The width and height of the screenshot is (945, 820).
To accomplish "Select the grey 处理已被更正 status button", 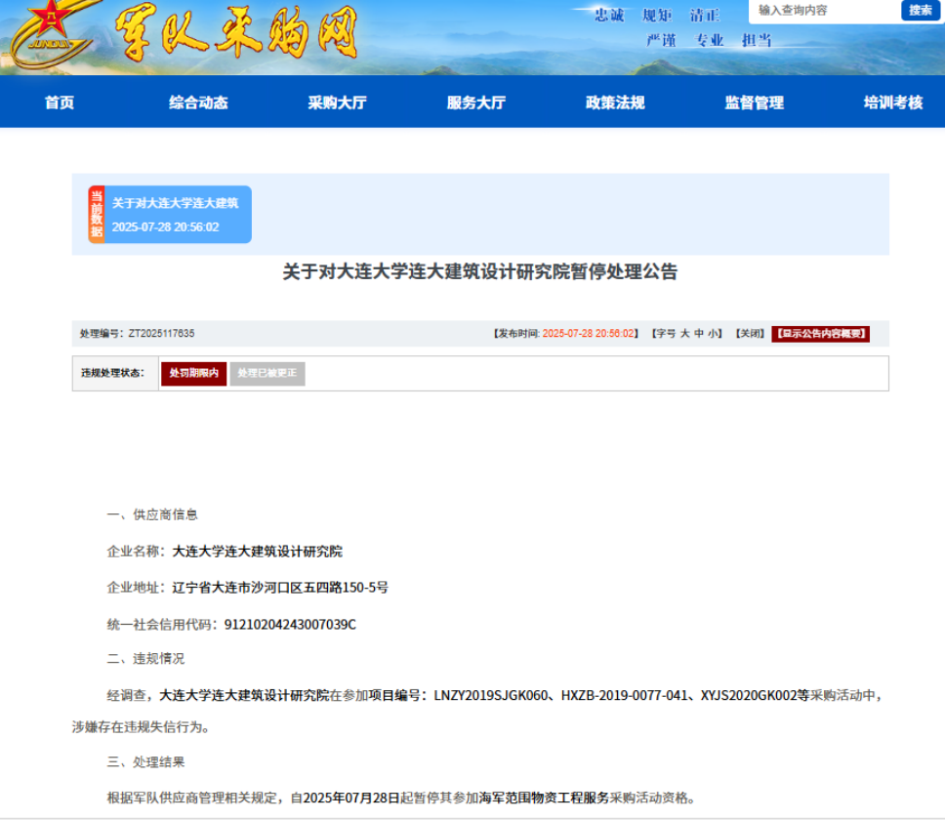I will pyautogui.click(x=267, y=374).
